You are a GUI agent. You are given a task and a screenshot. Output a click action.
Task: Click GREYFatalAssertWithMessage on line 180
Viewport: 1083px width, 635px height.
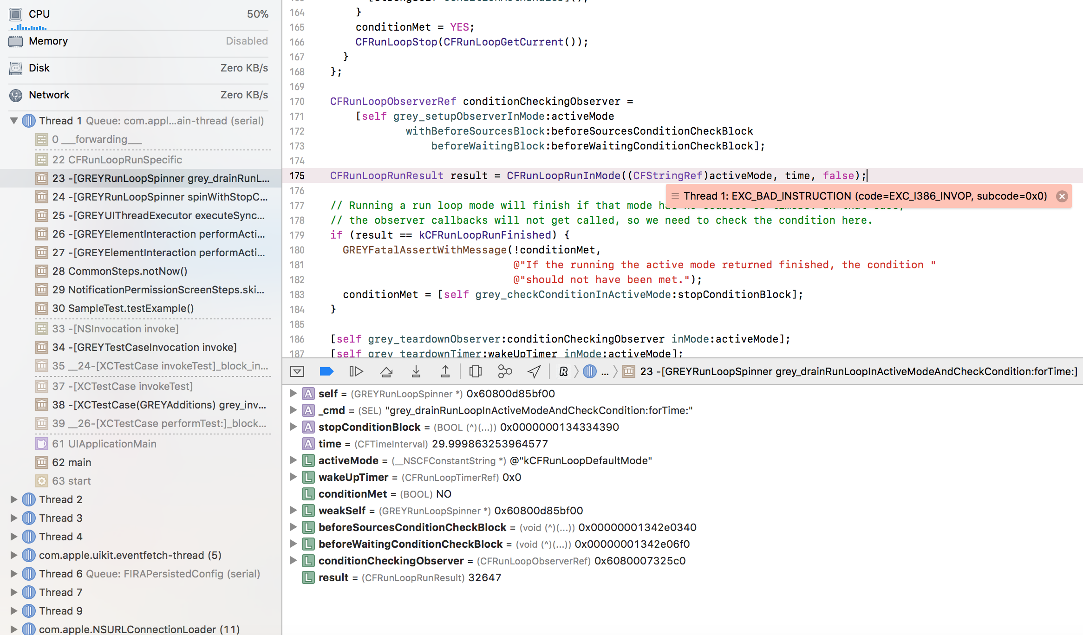pos(424,250)
